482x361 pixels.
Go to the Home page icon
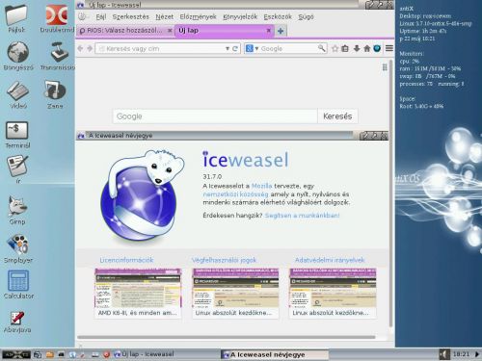(367, 48)
